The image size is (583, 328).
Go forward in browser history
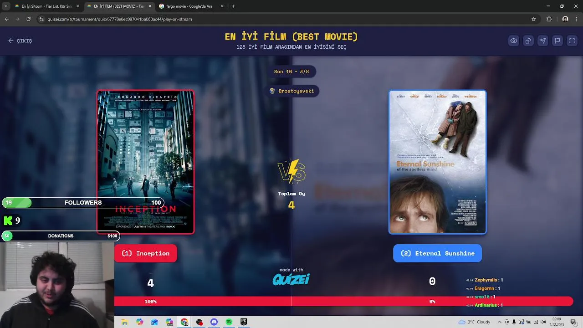pyautogui.click(x=18, y=19)
